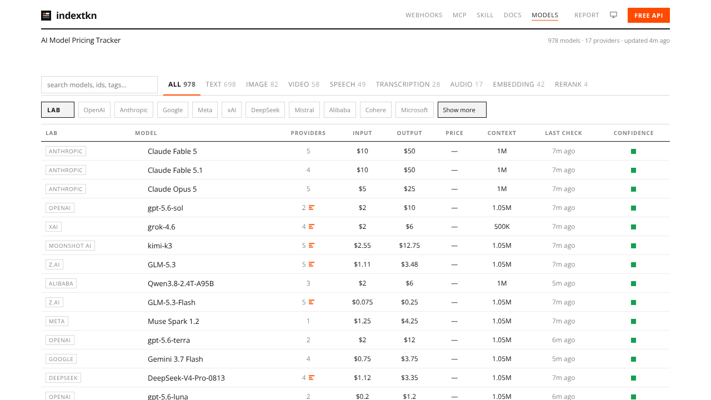Sort by the OUTPUT column header

tap(409, 133)
